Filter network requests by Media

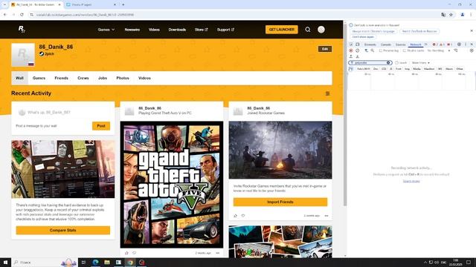[x=416, y=69]
